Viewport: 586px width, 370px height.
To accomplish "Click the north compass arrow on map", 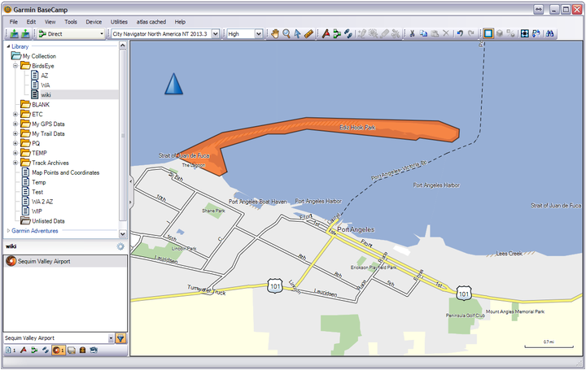I will tap(174, 84).
